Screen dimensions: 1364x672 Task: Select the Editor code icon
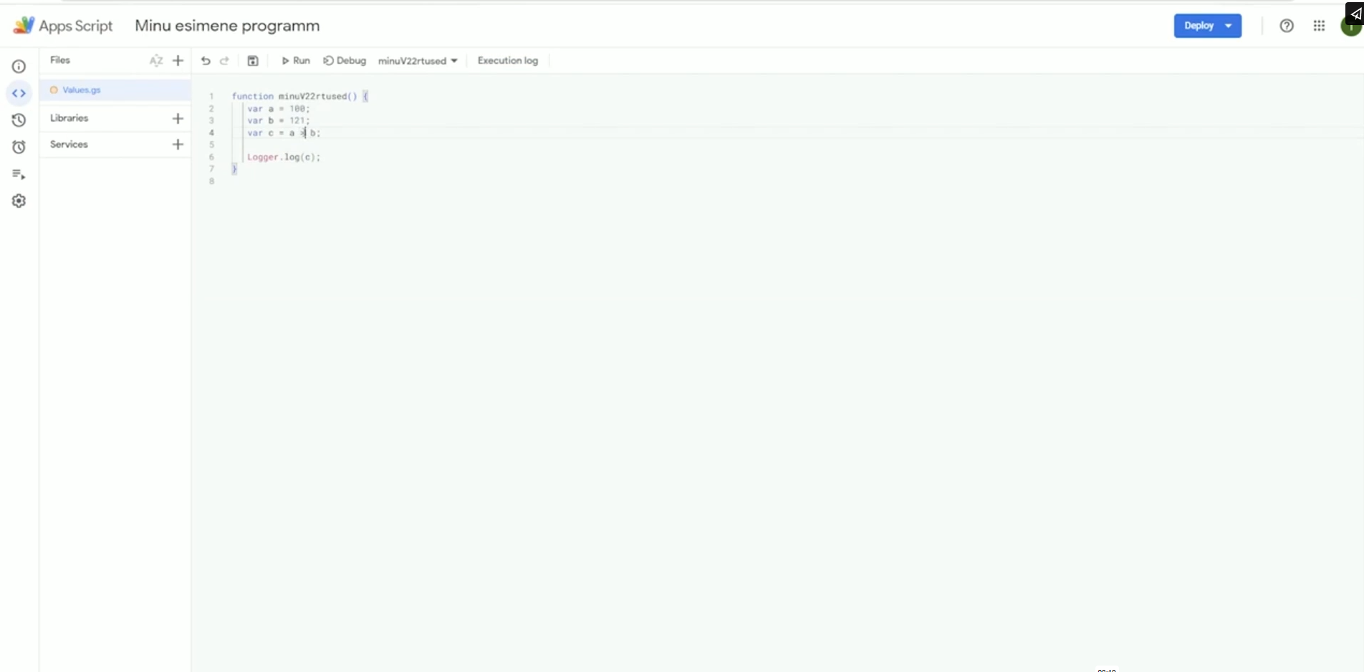tap(19, 93)
